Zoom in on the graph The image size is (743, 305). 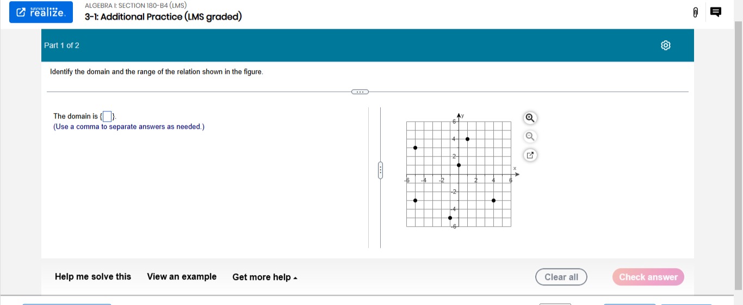point(530,118)
